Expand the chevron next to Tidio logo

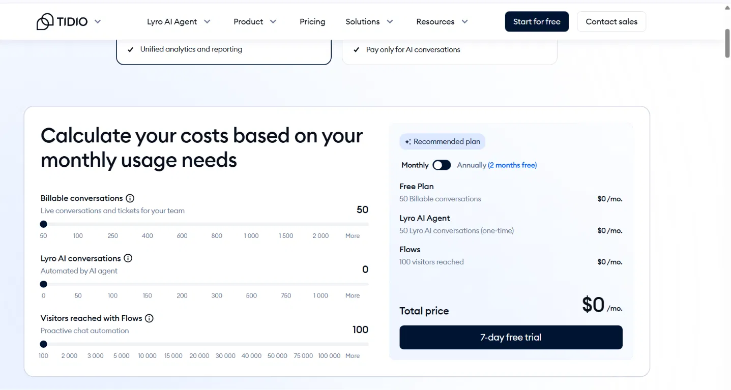pyautogui.click(x=98, y=21)
